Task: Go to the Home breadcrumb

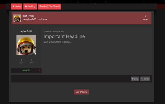Action: [x=16, y=6]
